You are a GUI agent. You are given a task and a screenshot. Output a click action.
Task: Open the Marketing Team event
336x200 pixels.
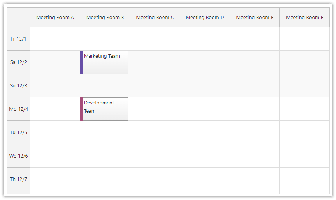pyautogui.click(x=104, y=62)
